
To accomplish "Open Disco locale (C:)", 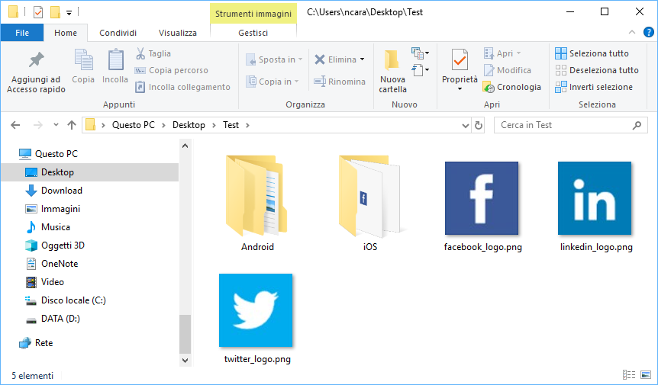I will (73, 300).
